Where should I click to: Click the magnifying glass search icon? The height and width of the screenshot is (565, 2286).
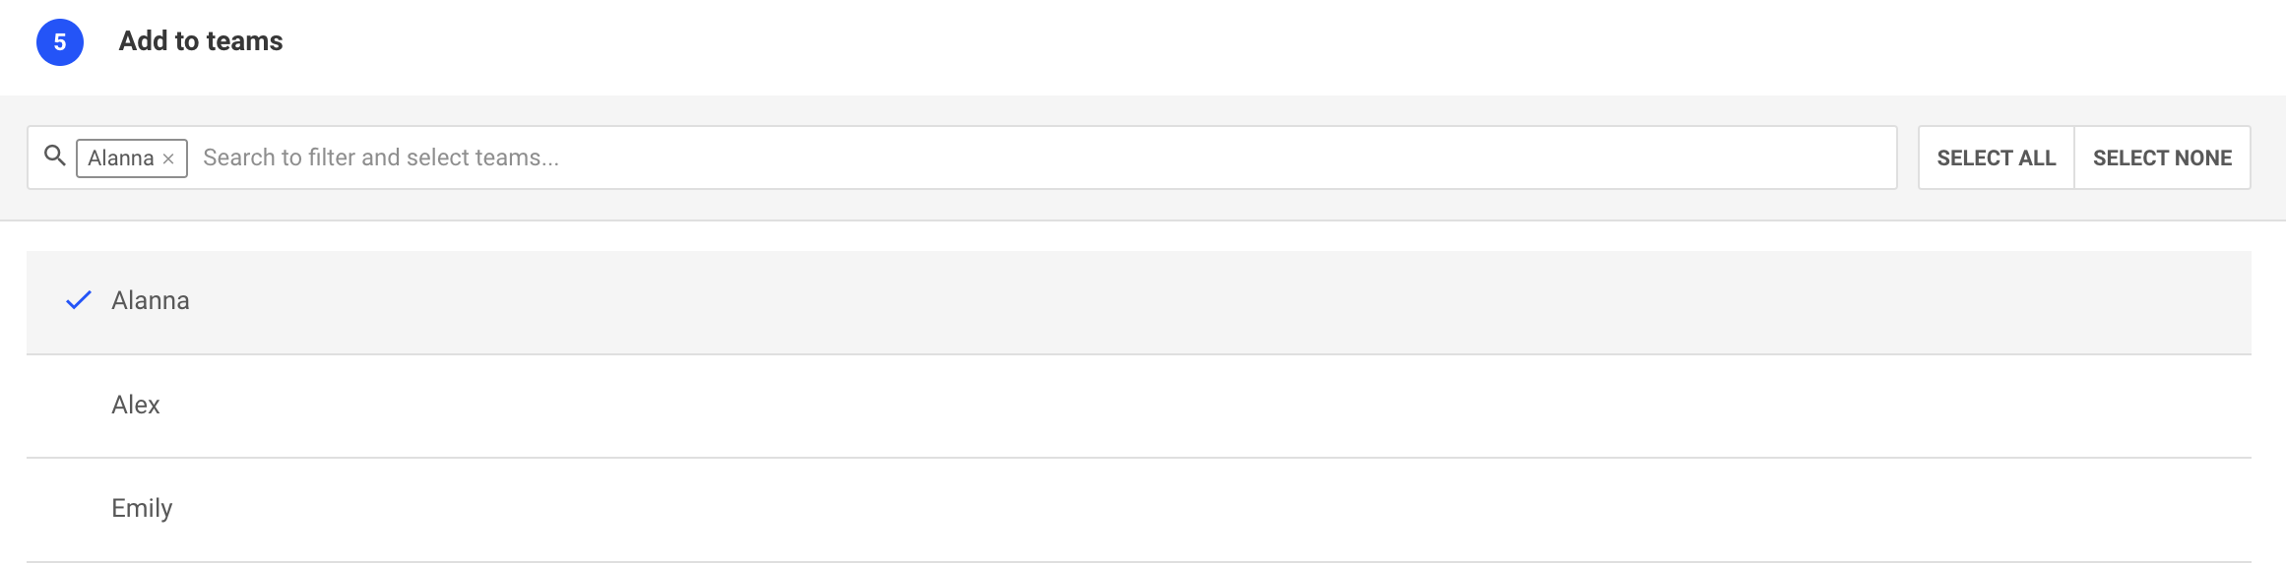pyautogui.click(x=55, y=156)
